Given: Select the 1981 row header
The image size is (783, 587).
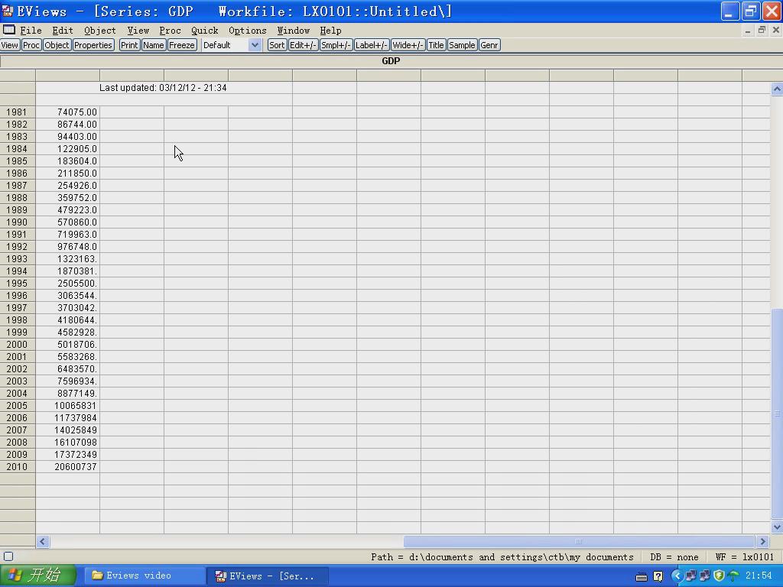Looking at the screenshot, I should tap(18, 112).
